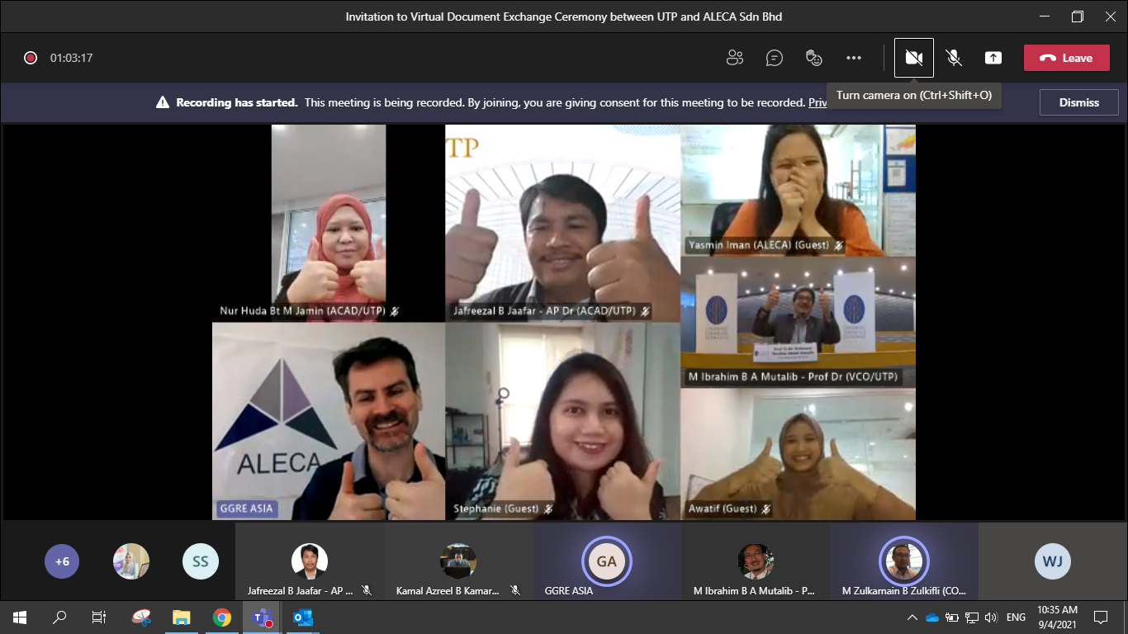The height and width of the screenshot is (634, 1128).
Task: Click the GA avatar of GGRE ASIA
Action: pos(607,561)
